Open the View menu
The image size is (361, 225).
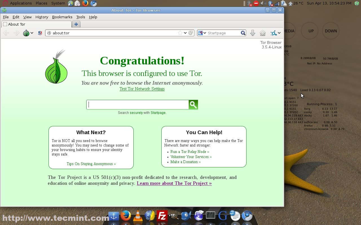[27, 17]
